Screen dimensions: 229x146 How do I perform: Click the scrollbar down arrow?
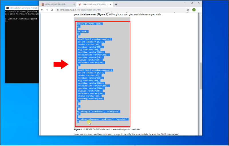tap(201, 134)
